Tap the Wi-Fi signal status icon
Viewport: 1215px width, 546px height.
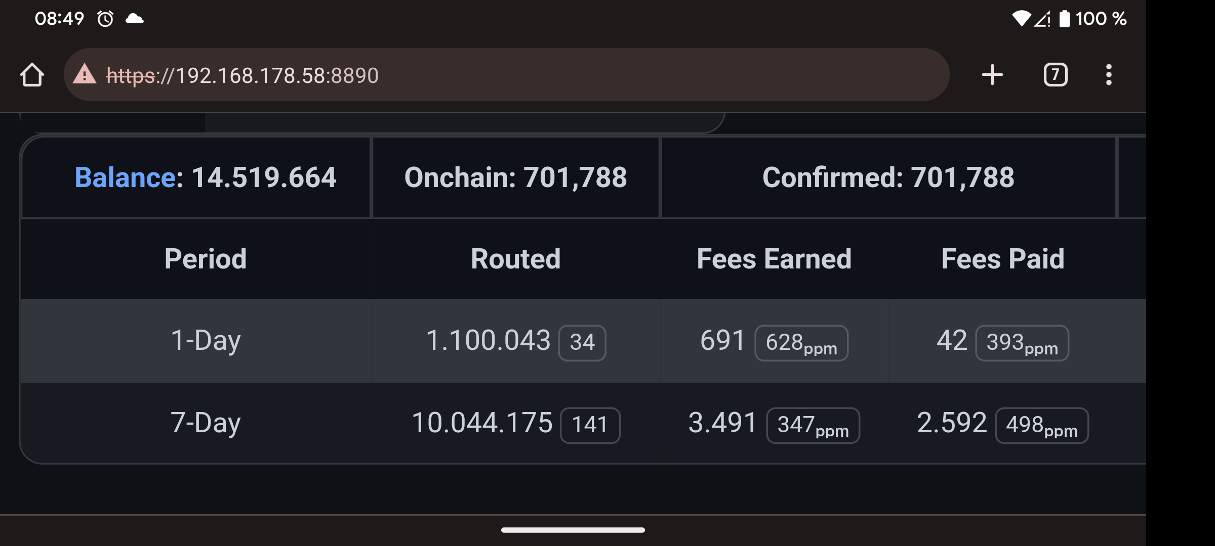(x=1021, y=19)
